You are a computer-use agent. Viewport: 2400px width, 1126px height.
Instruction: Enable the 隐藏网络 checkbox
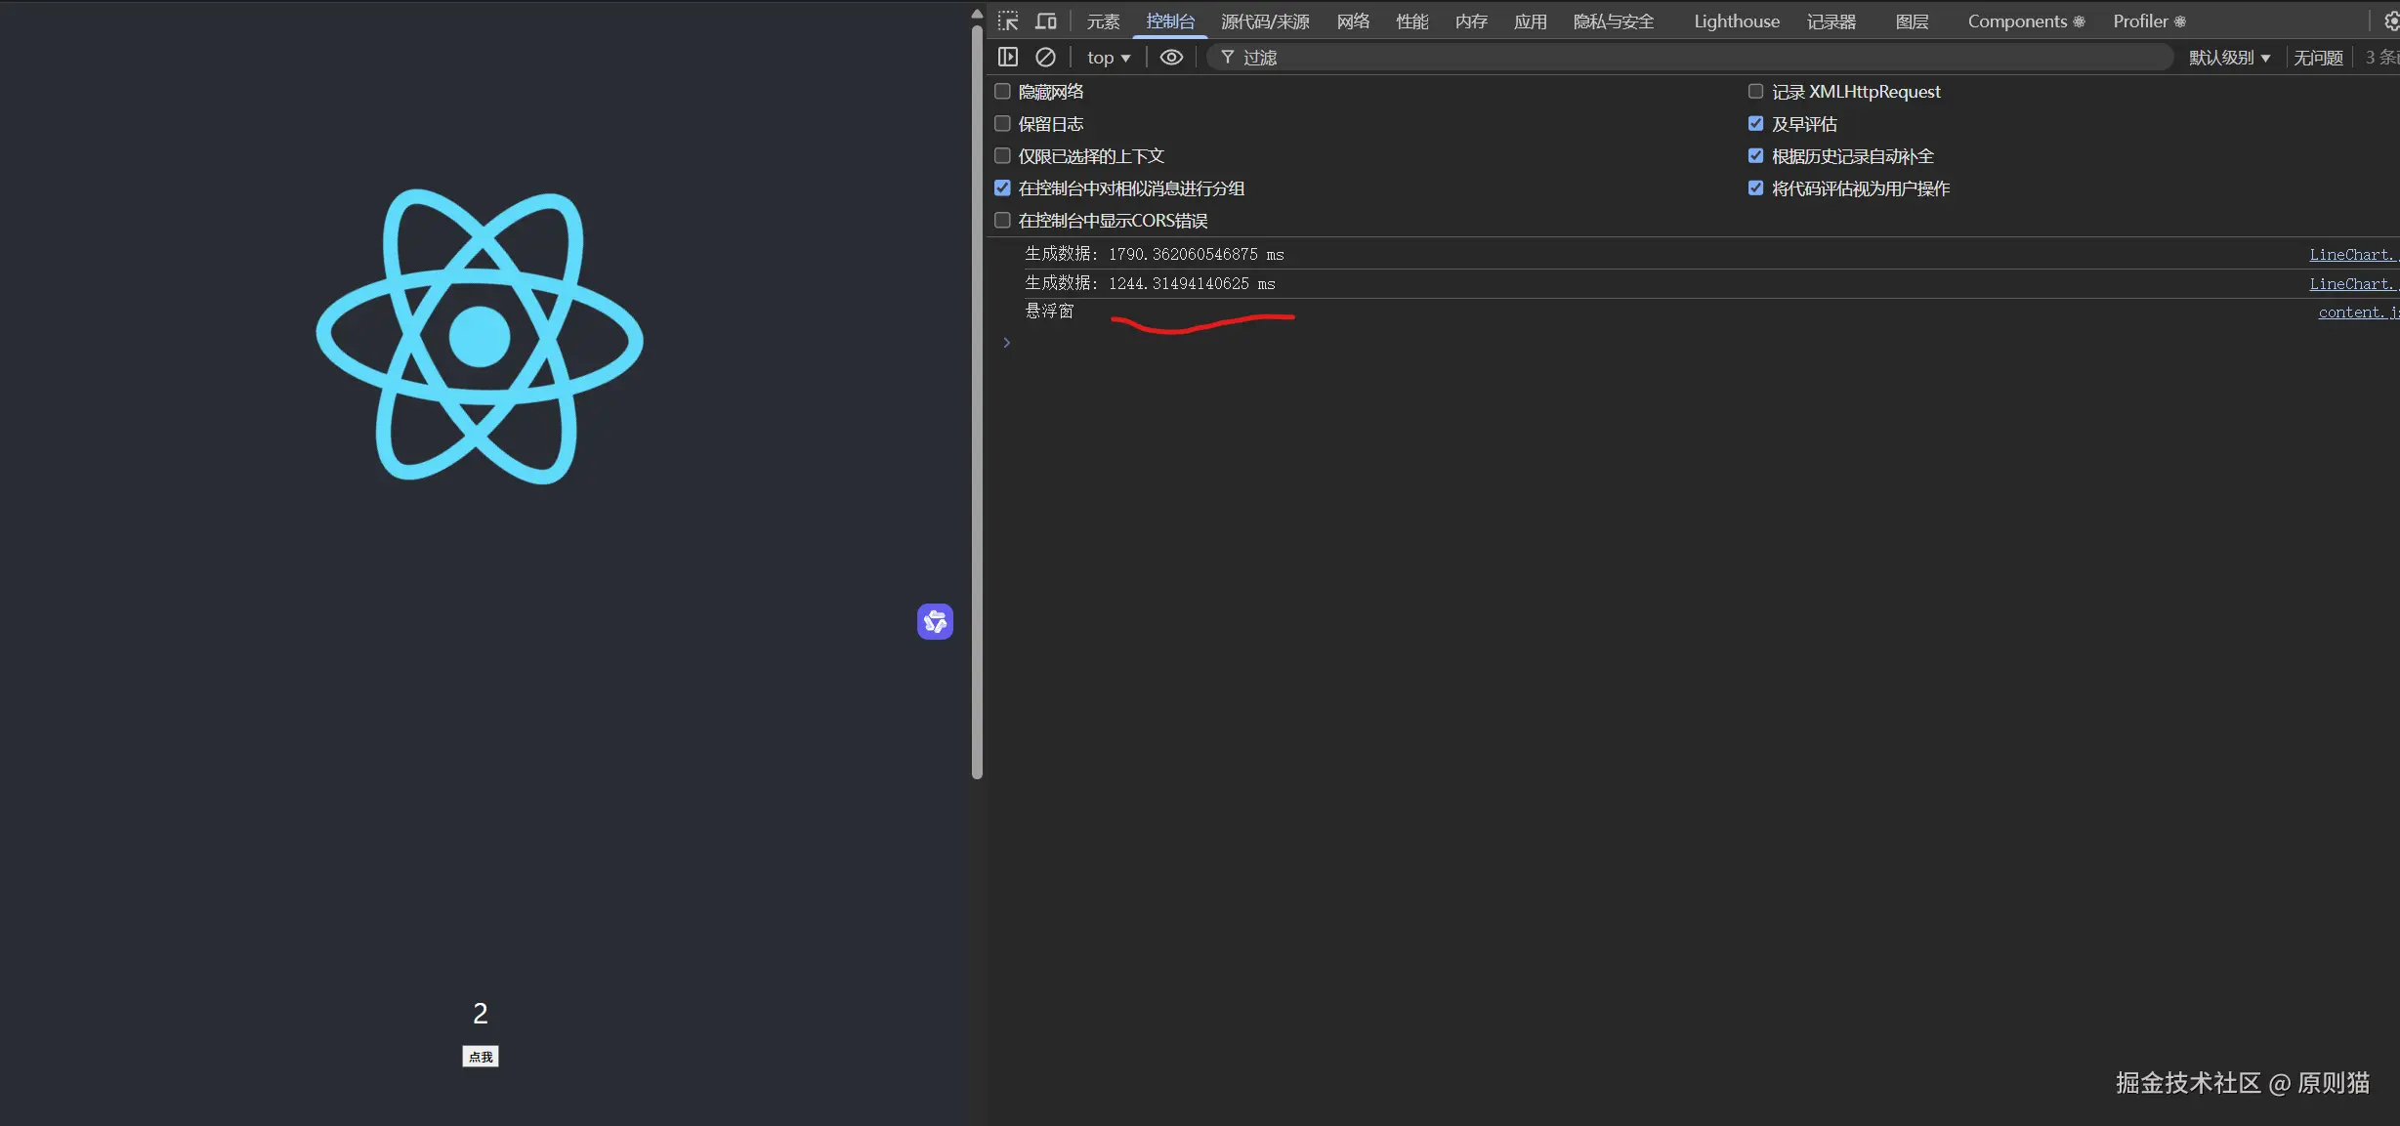point(1002,92)
